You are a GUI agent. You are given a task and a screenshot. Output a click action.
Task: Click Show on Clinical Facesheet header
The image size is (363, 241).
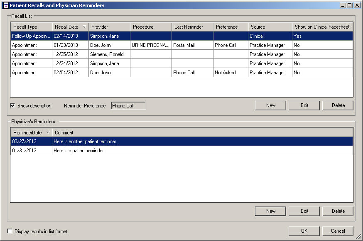pyautogui.click(x=322, y=27)
